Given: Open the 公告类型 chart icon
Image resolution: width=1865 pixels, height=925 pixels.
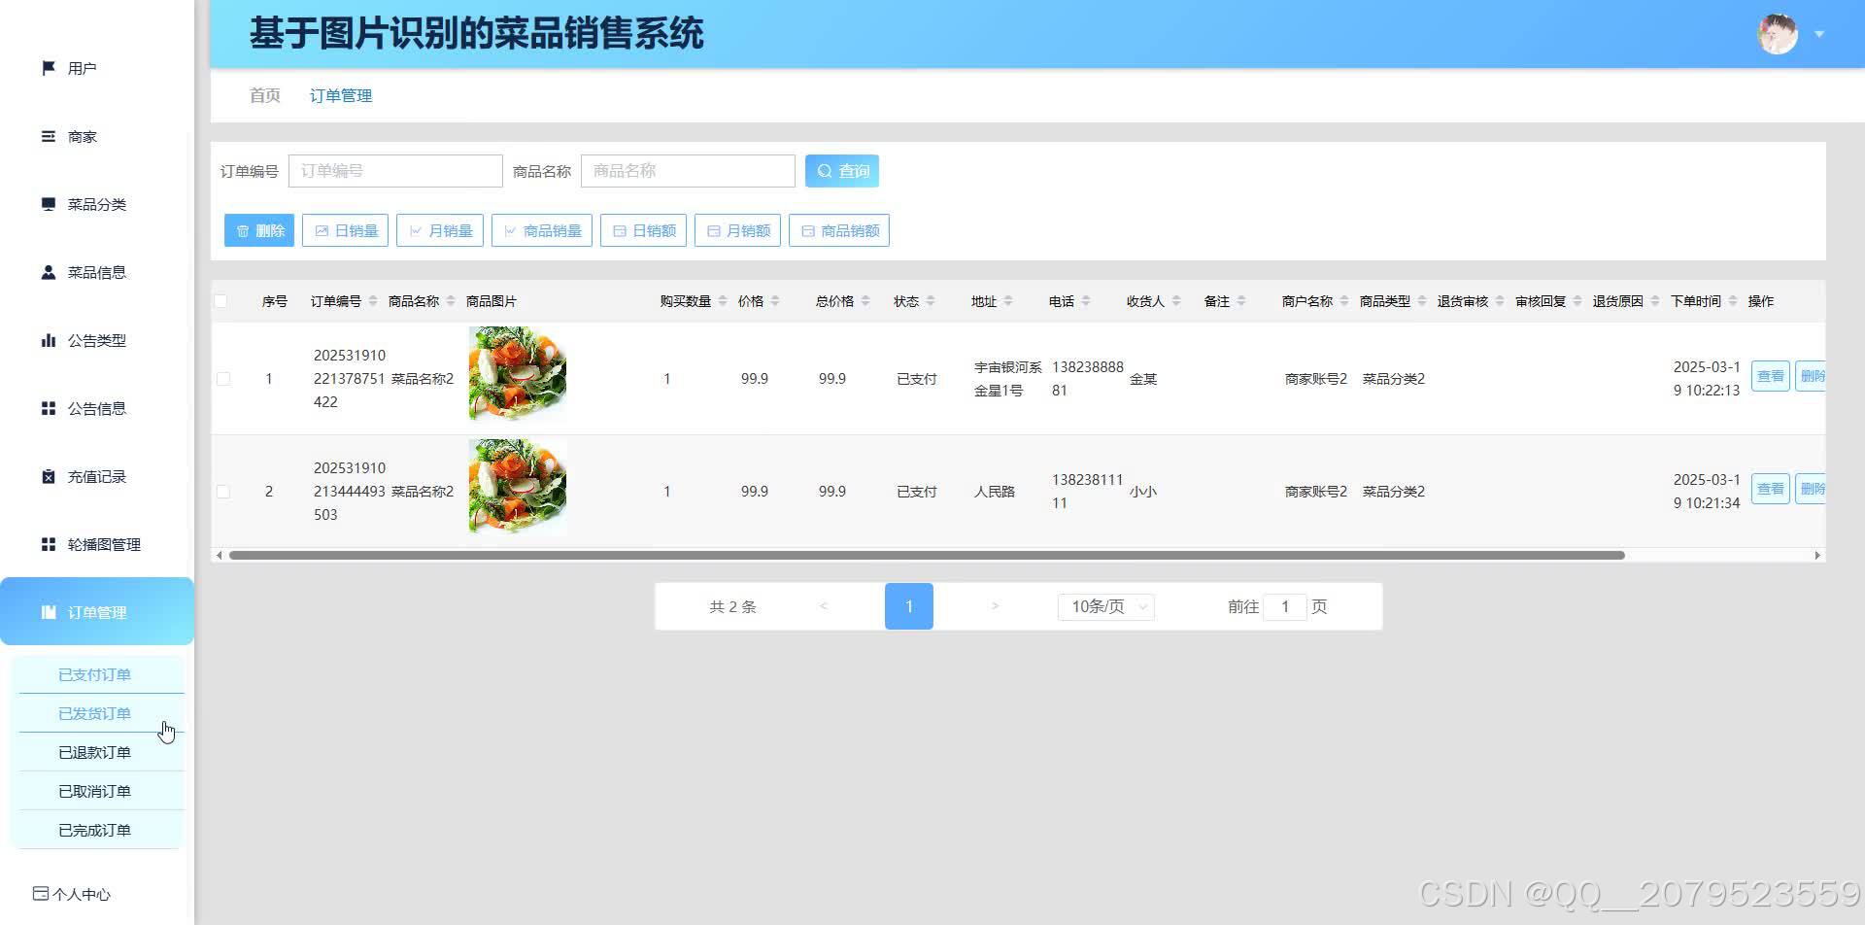Looking at the screenshot, I should click(x=49, y=340).
